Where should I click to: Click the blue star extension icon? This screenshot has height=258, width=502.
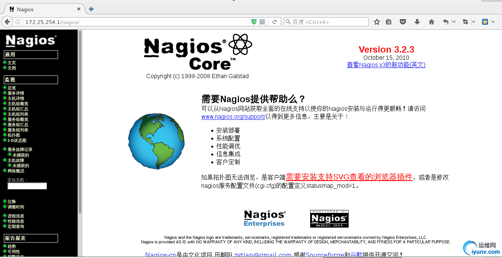485,22
